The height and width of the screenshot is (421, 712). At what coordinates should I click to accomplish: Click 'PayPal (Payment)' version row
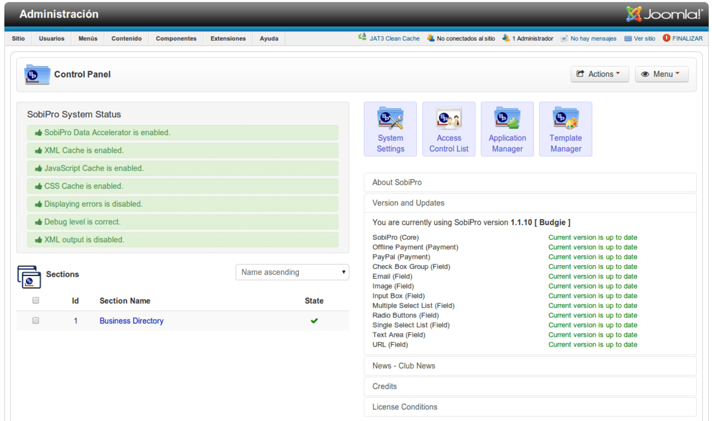(400, 257)
